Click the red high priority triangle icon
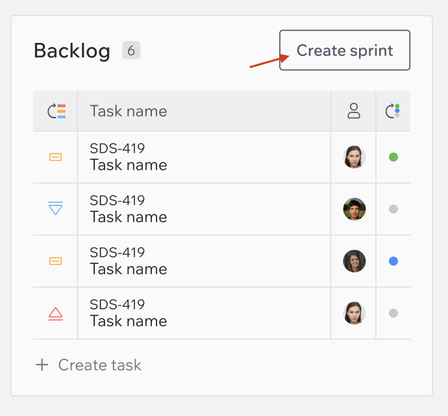448x416 pixels. click(x=55, y=313)
